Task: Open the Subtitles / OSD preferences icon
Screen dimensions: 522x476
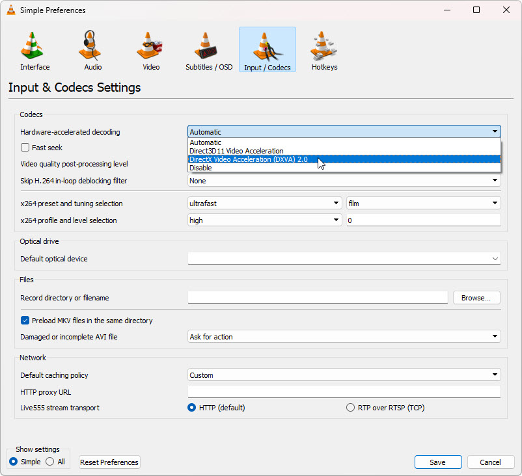Action: 209,50
